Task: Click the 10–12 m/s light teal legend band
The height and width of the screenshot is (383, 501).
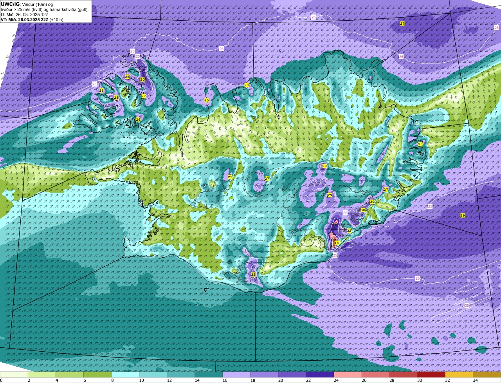Action: pyautogui.click(x=153, y=375)
